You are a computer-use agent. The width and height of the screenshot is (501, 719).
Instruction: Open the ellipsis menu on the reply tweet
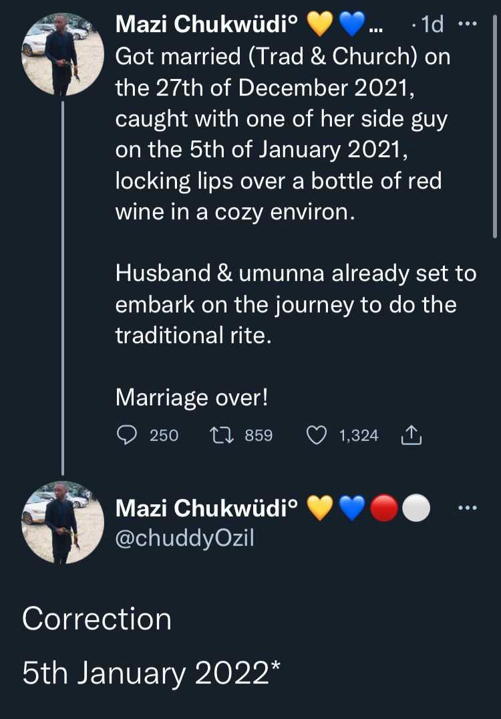[468, 508]
